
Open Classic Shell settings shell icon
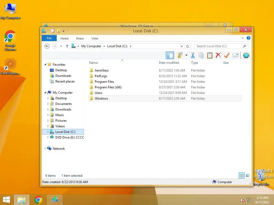(246, 56)
